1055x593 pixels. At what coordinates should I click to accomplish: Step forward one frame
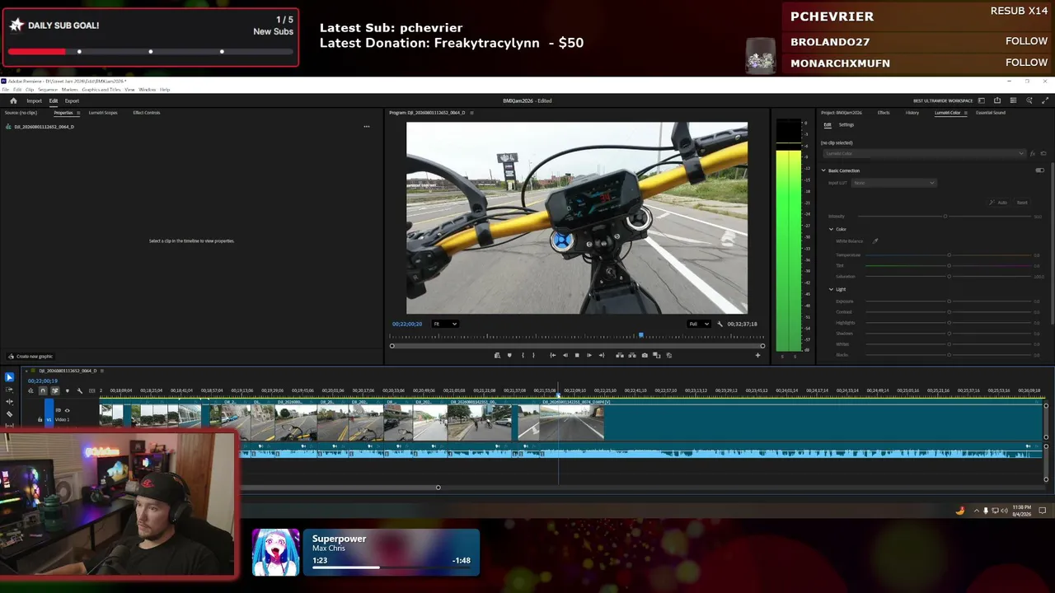click(x=588, y=355)
